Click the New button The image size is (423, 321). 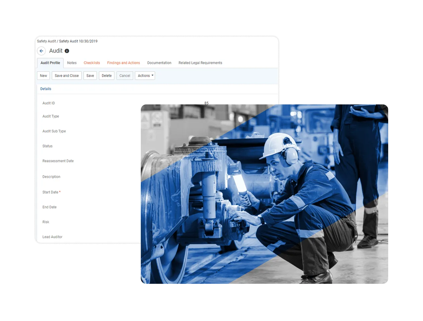[43, 76]
